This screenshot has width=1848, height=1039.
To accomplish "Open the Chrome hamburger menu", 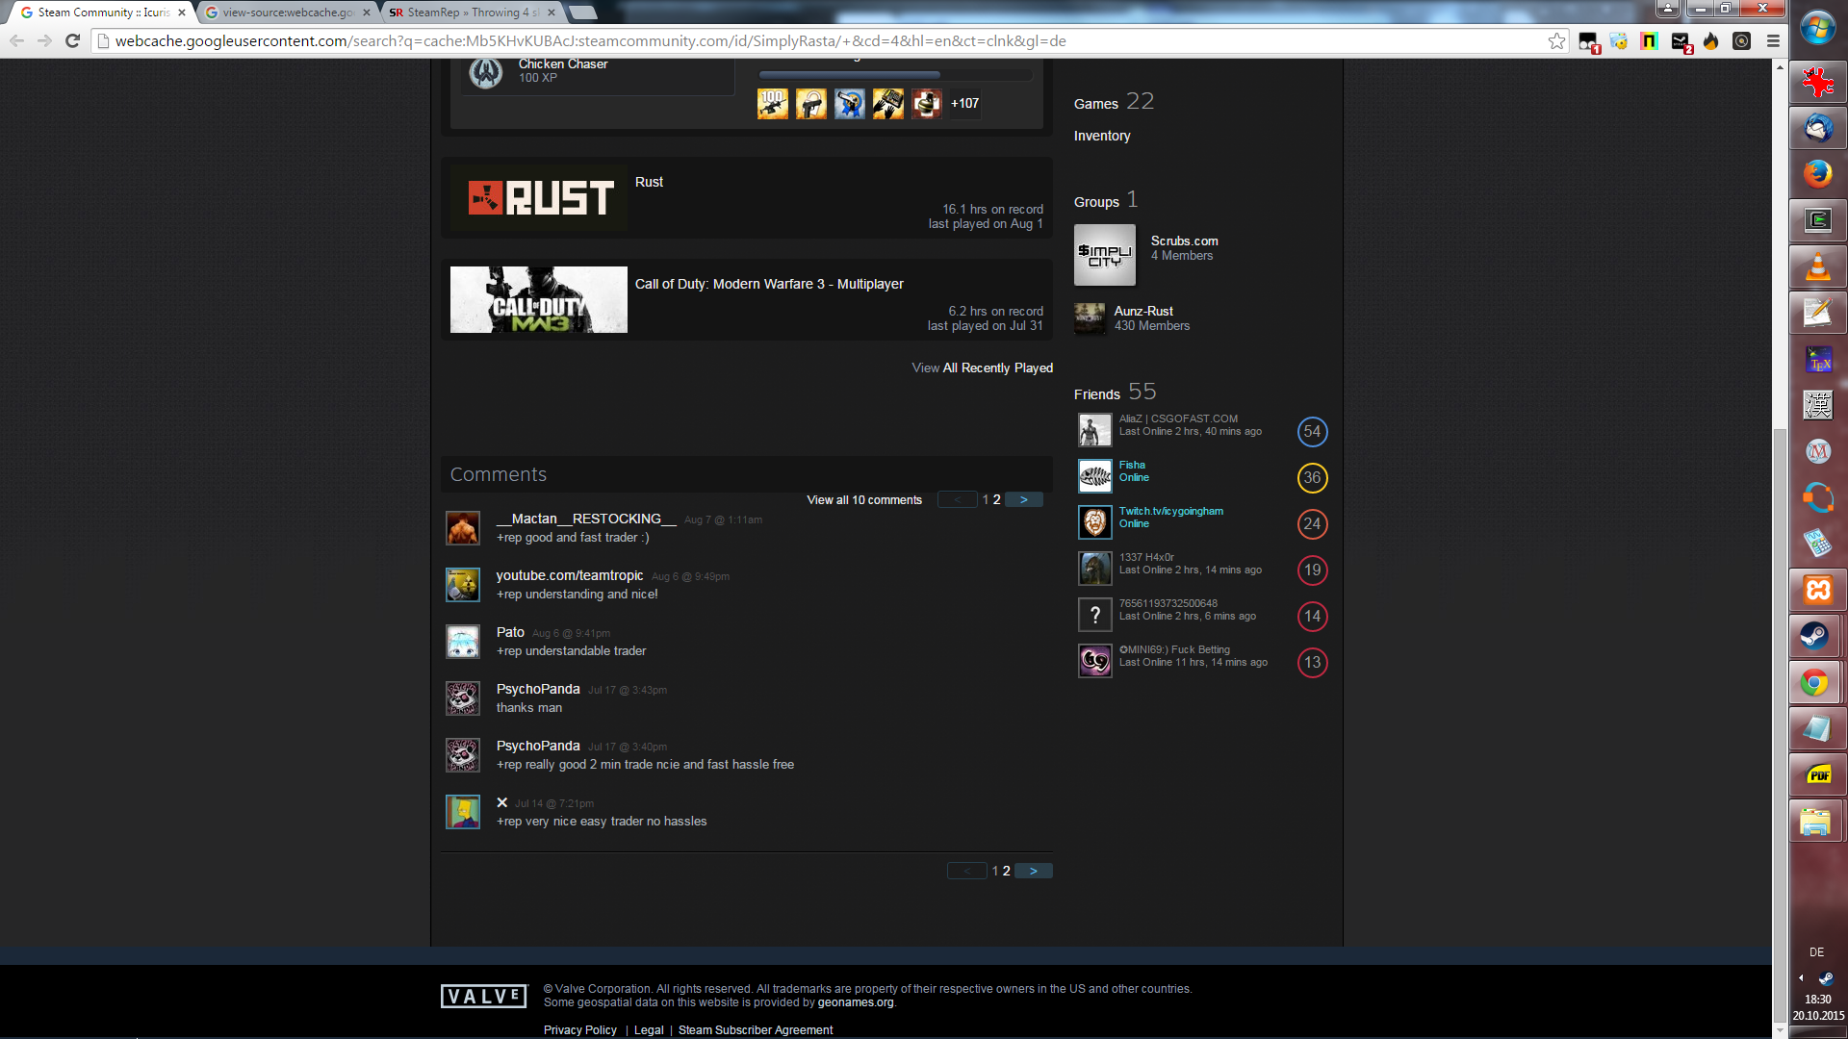I will coord(1773,41).
